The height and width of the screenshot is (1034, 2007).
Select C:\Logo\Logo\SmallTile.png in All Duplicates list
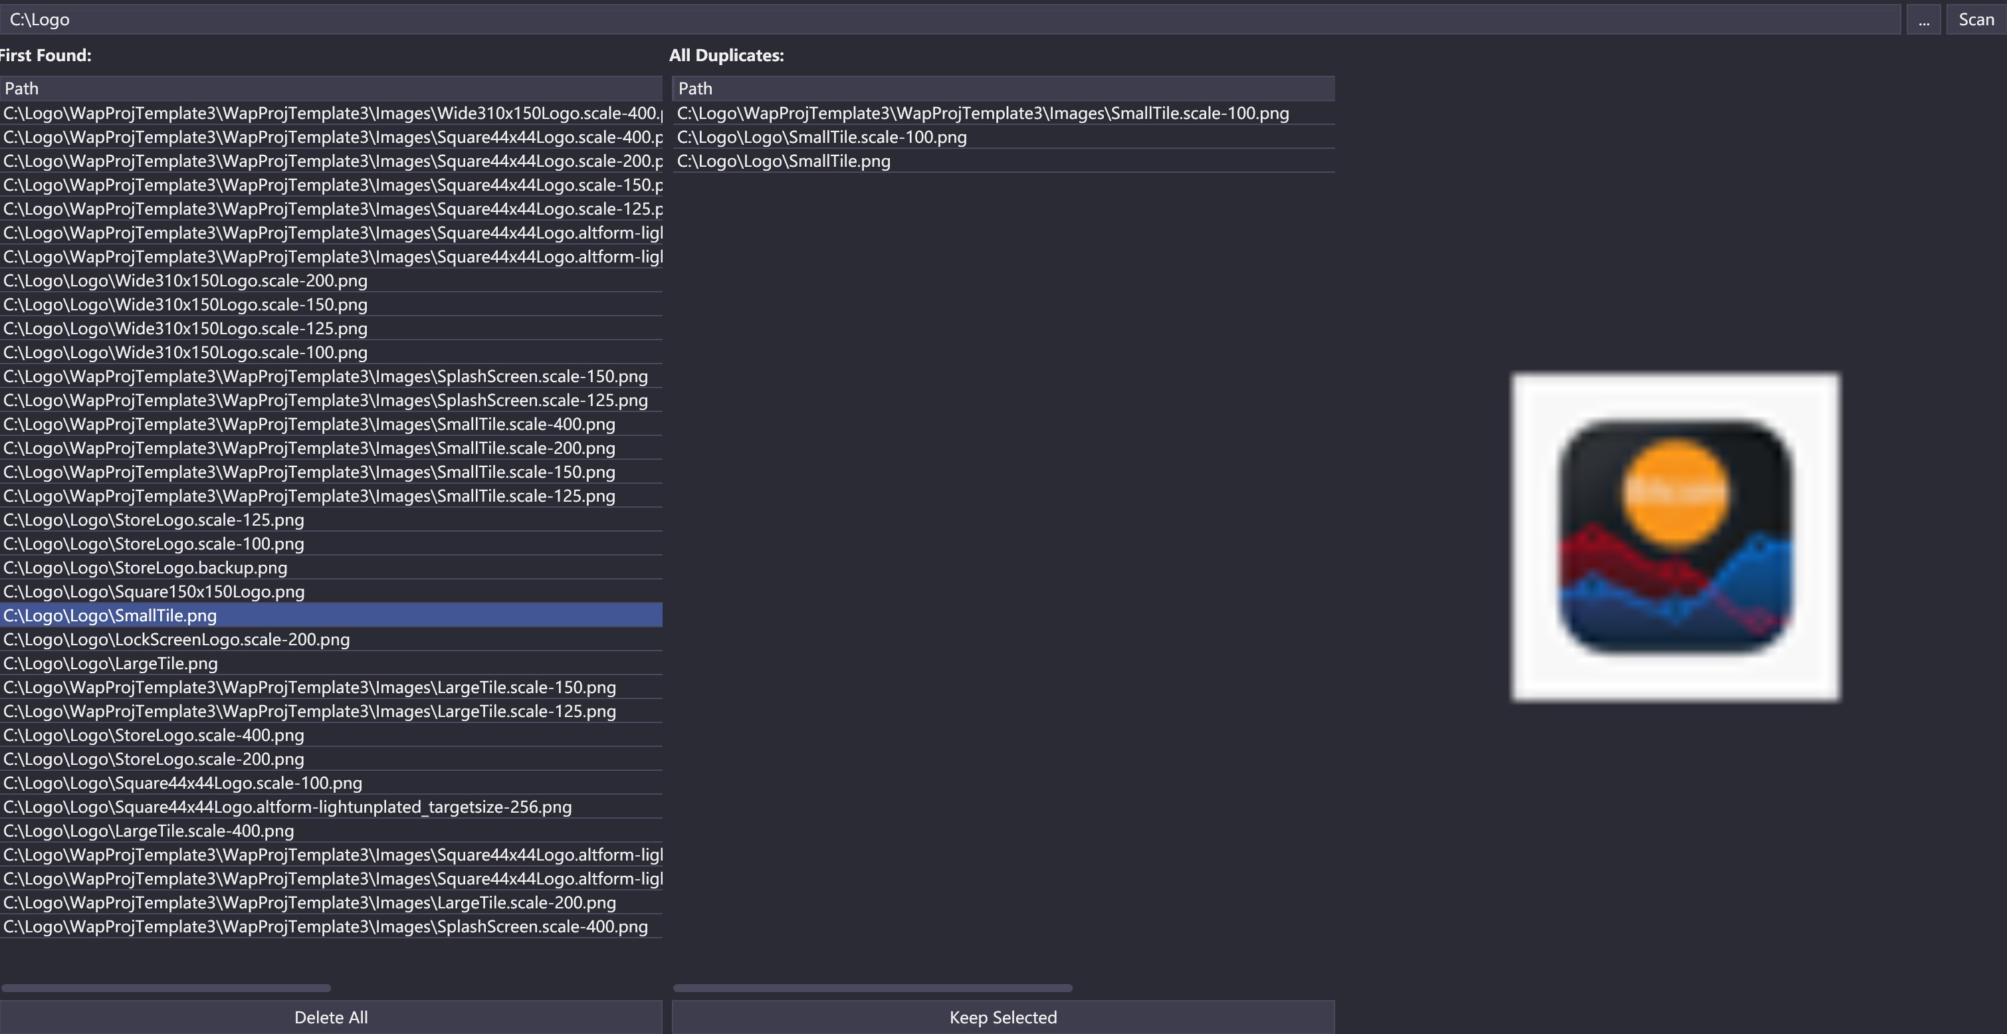pyautogui.click(x=783, y=161)
